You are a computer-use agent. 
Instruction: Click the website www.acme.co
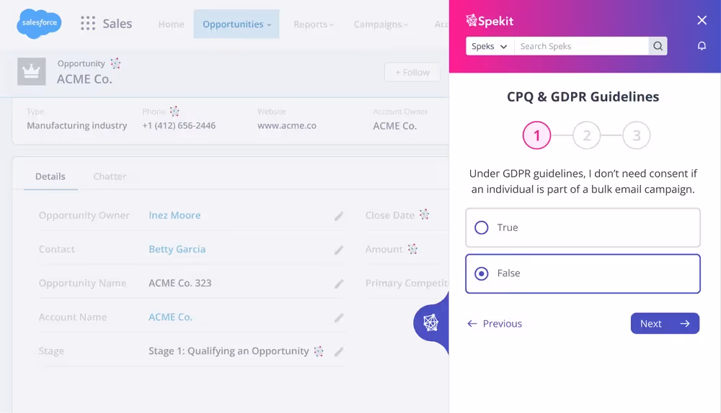287,125
